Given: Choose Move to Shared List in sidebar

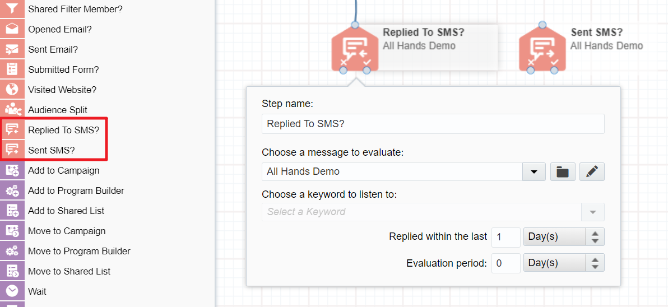Looking at the screenshot, I should coord(69,271).
